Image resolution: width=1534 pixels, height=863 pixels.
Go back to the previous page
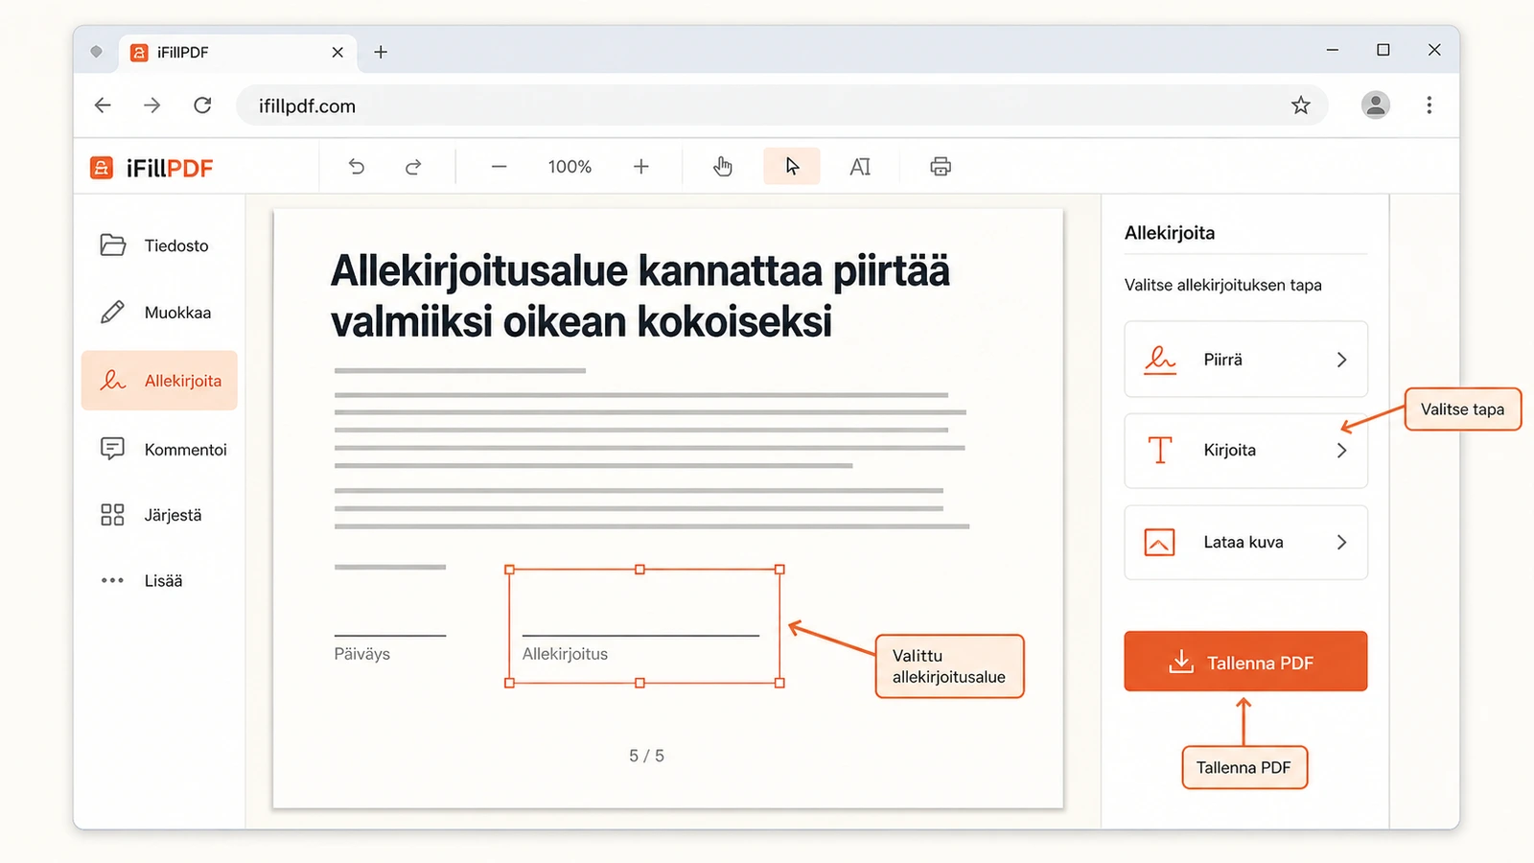[103, 105]
